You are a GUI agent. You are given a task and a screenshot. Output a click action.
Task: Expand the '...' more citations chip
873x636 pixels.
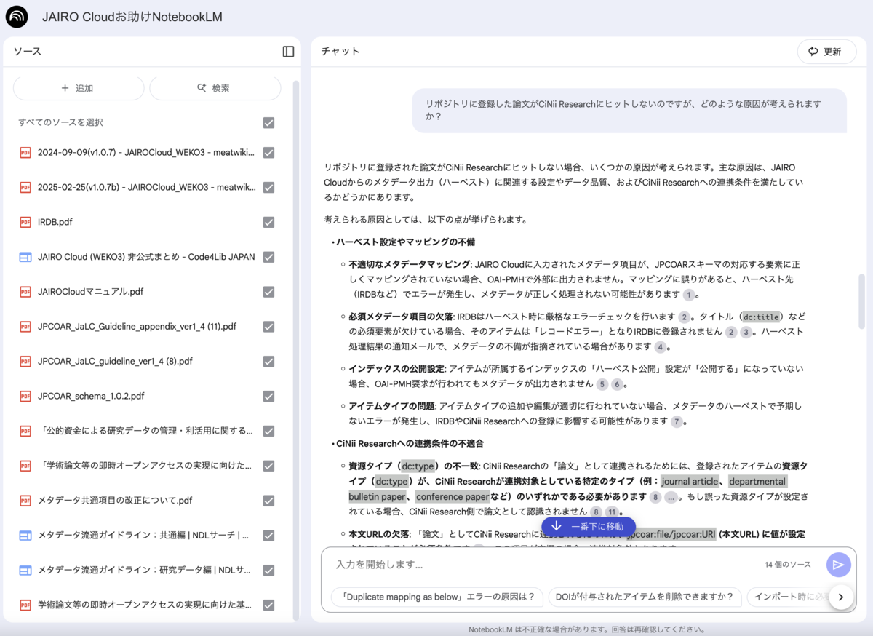tap(671, 496)
